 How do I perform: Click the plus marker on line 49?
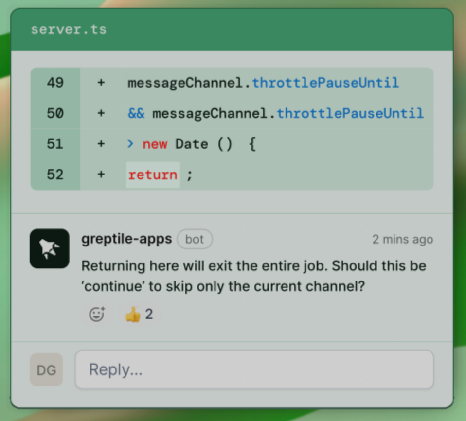[101, 83]
